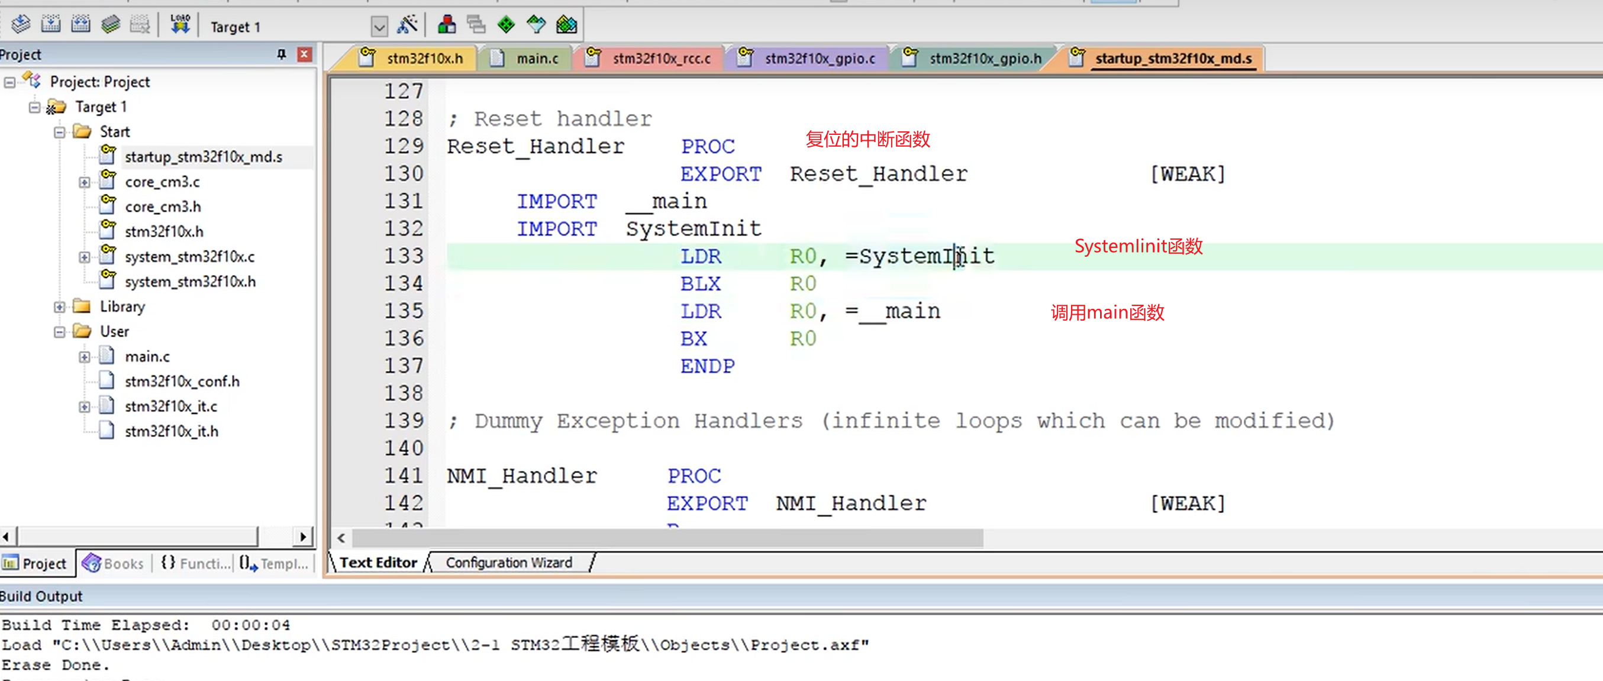Select stm32f10x_it.h in project tree
This screenshot has width=1603, height=681.
(172, 431)
